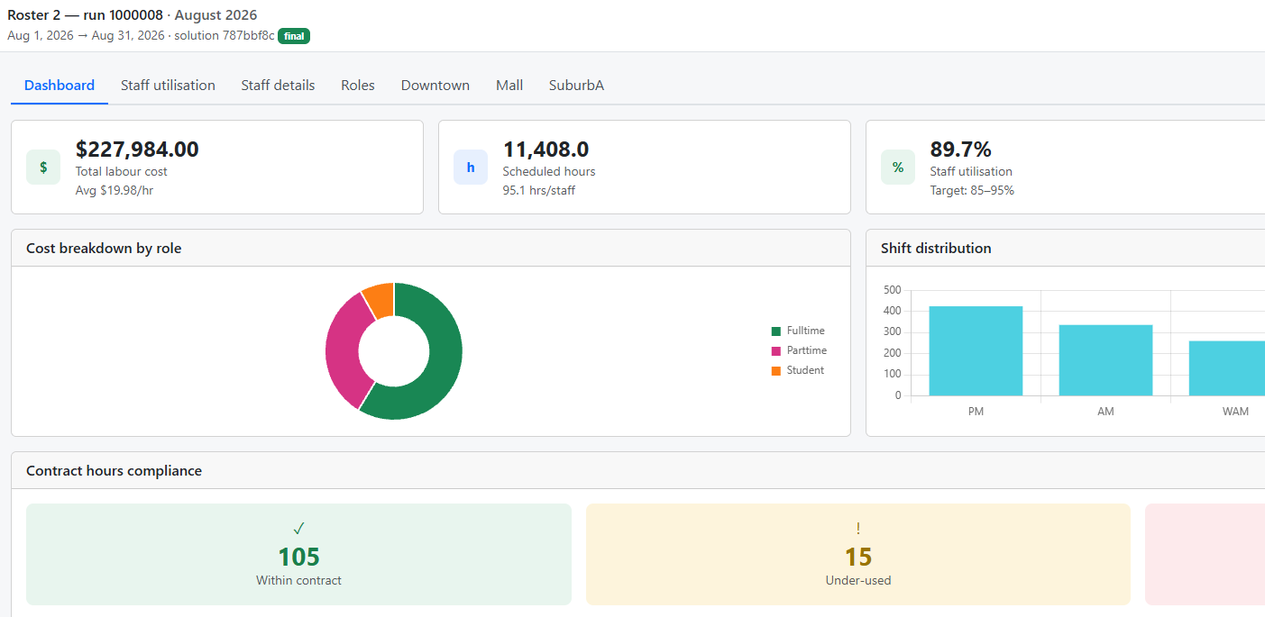
Task: Toggle Student legend entry in cost chart
Action: click(798, 370)
